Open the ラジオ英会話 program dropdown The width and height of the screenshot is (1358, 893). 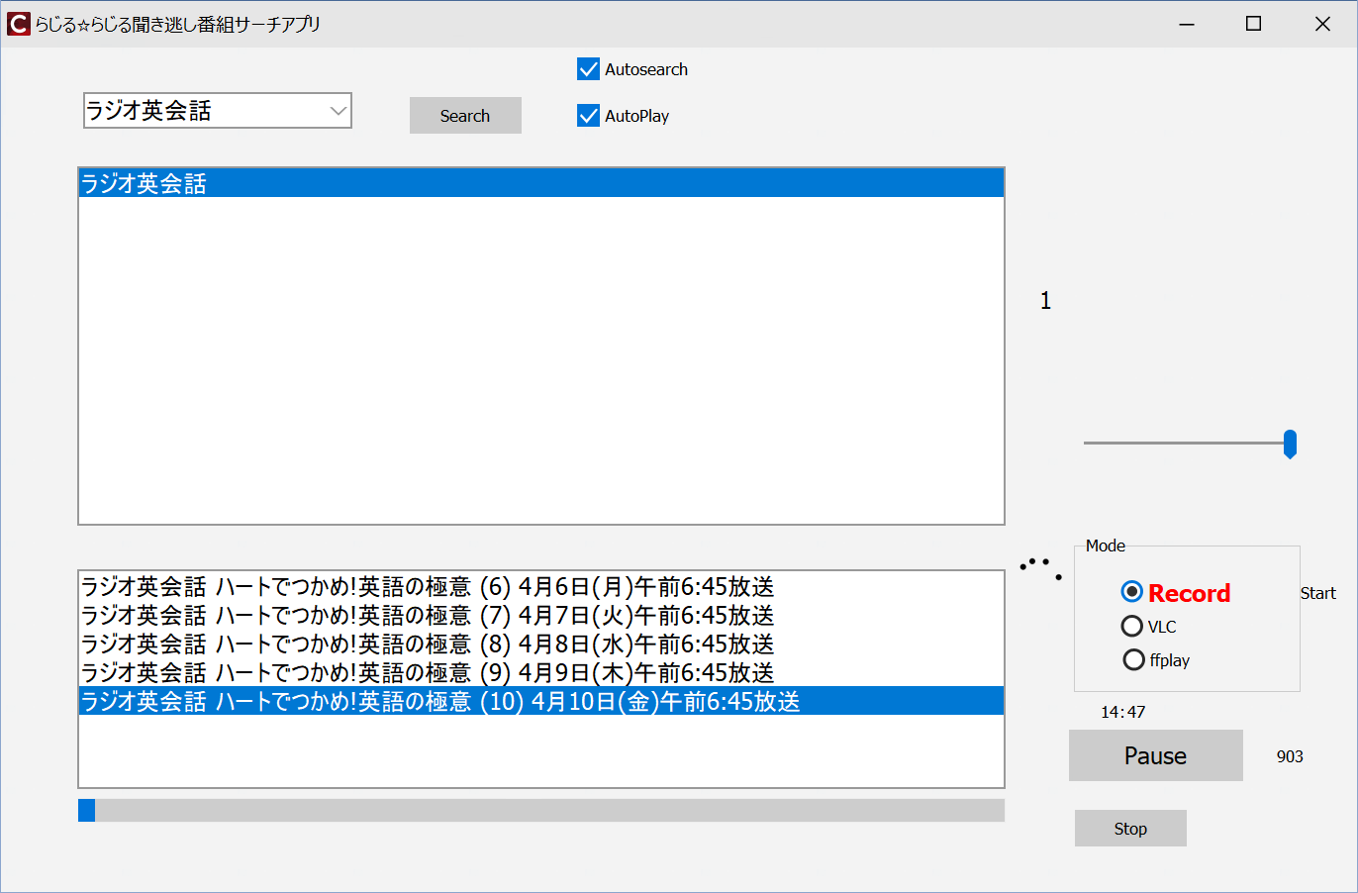[338, 111]
